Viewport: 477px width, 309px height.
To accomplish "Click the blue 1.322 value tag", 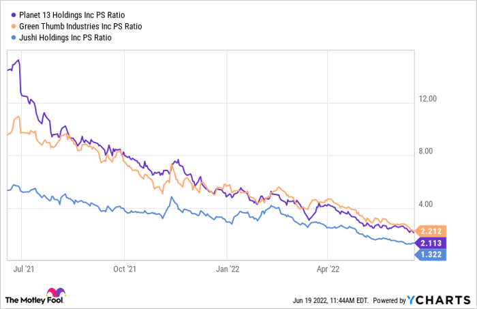I will [x=433, y=254].
